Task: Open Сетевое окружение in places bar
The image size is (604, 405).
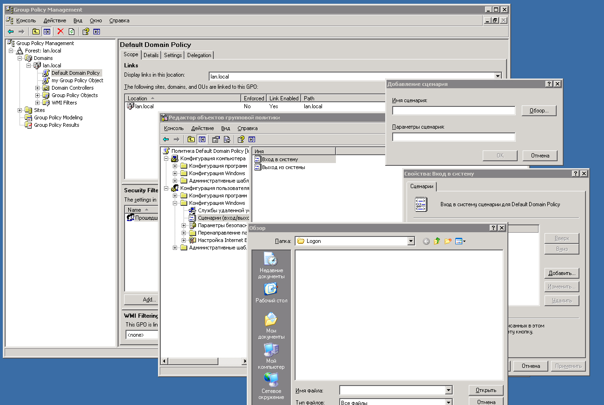Action: point(271,386)
